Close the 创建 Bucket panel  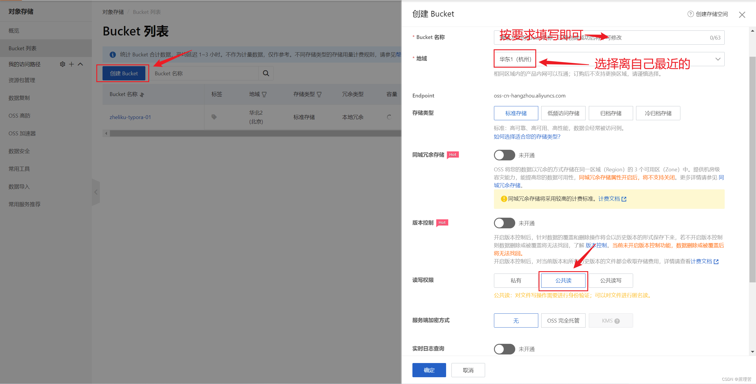[x=742, y=14]
